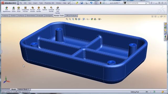The image size is (168, 94).
Task: Expand the Hide/Show Items dropdown arrow
Action: [90, 19]
